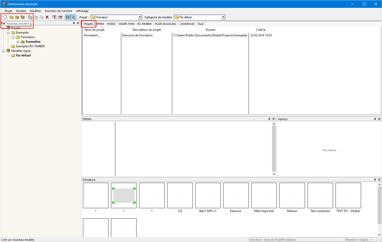Collapse the Exemples folder node
The width and height of the screenshot is (382, 242).
pos(8,33)
